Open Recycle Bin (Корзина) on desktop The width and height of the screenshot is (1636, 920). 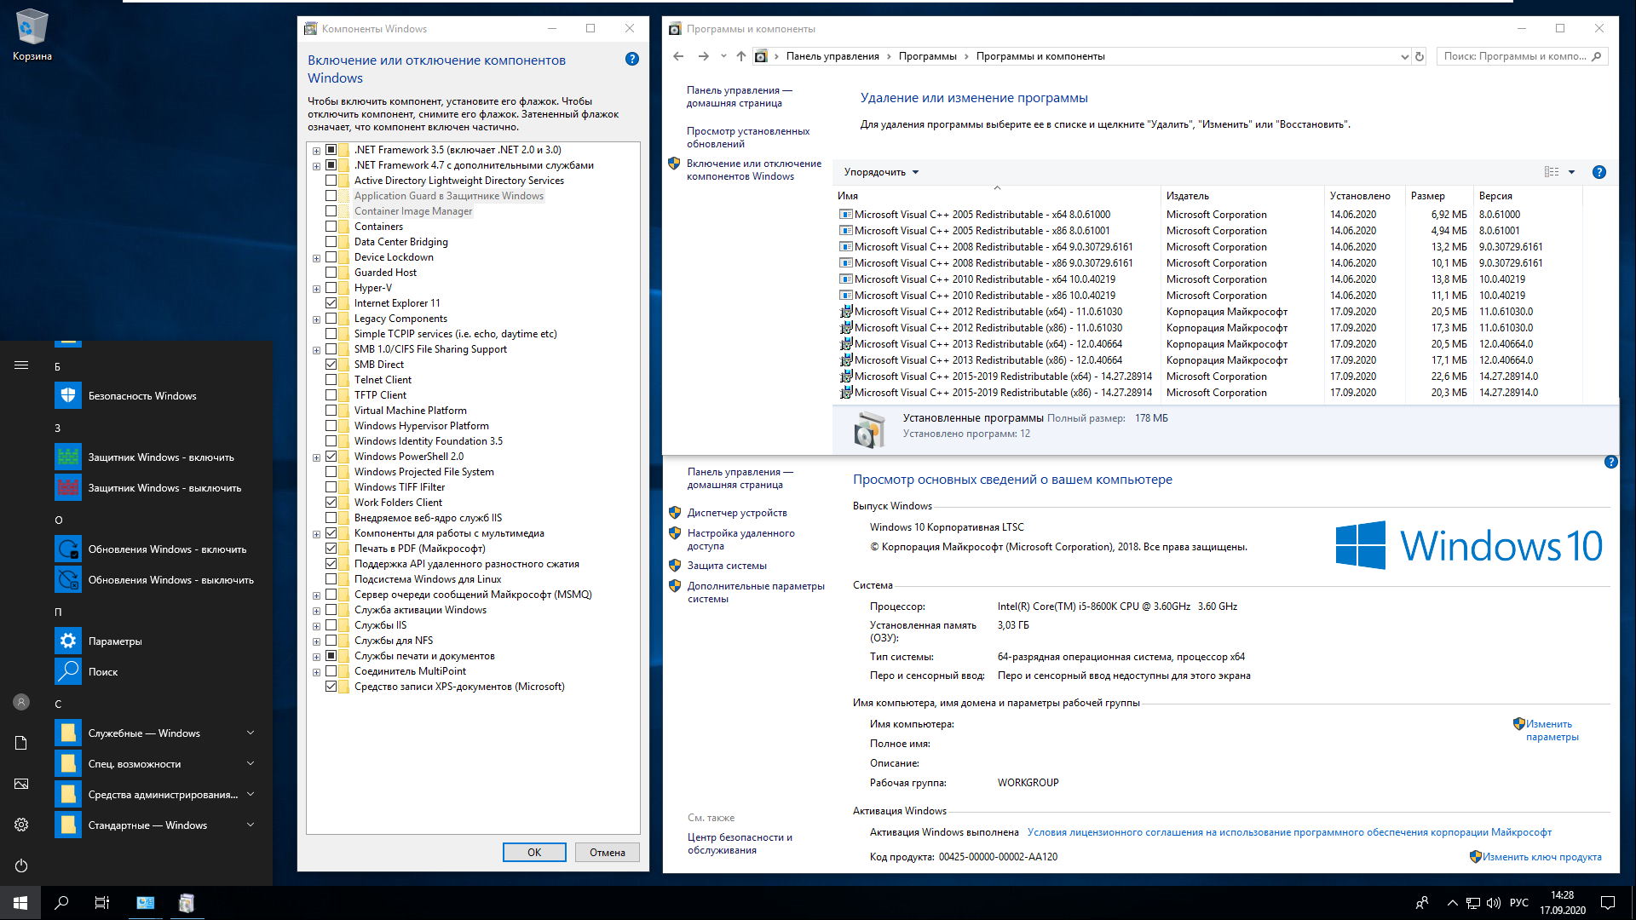tap(32, 36)
